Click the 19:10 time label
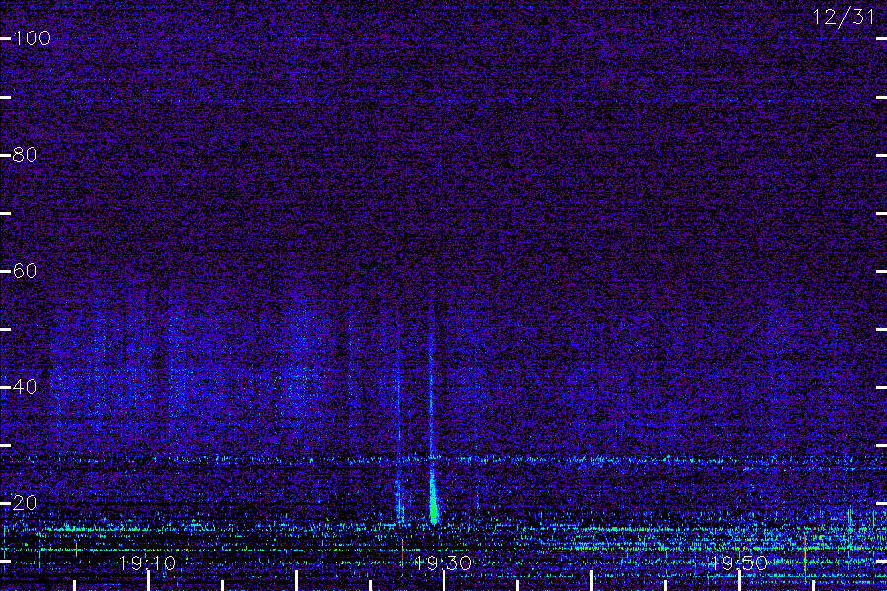The height and width of the screenshot is (591, 887). pyautogui.click(x=148, y=563)
